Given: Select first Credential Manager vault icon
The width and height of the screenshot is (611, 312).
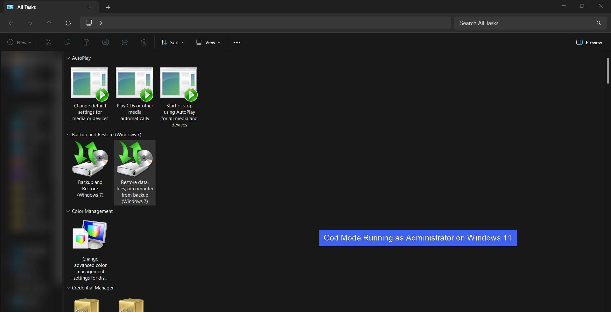Looking at the screenshot, I should 87,305.
